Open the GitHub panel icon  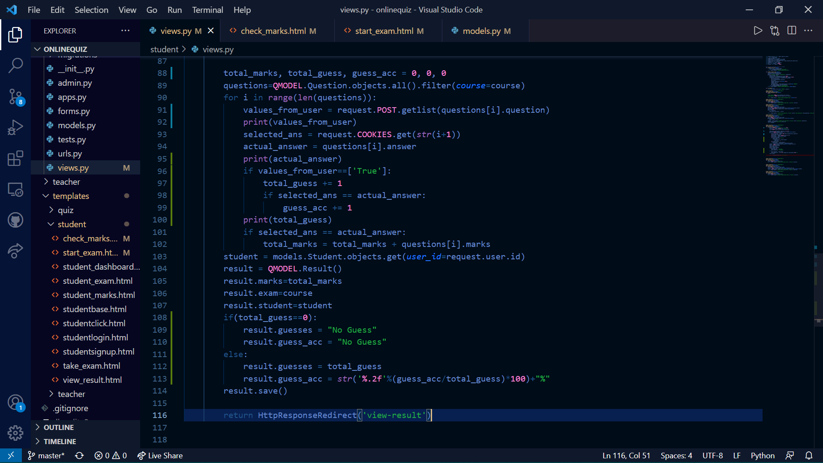(15, 220)
